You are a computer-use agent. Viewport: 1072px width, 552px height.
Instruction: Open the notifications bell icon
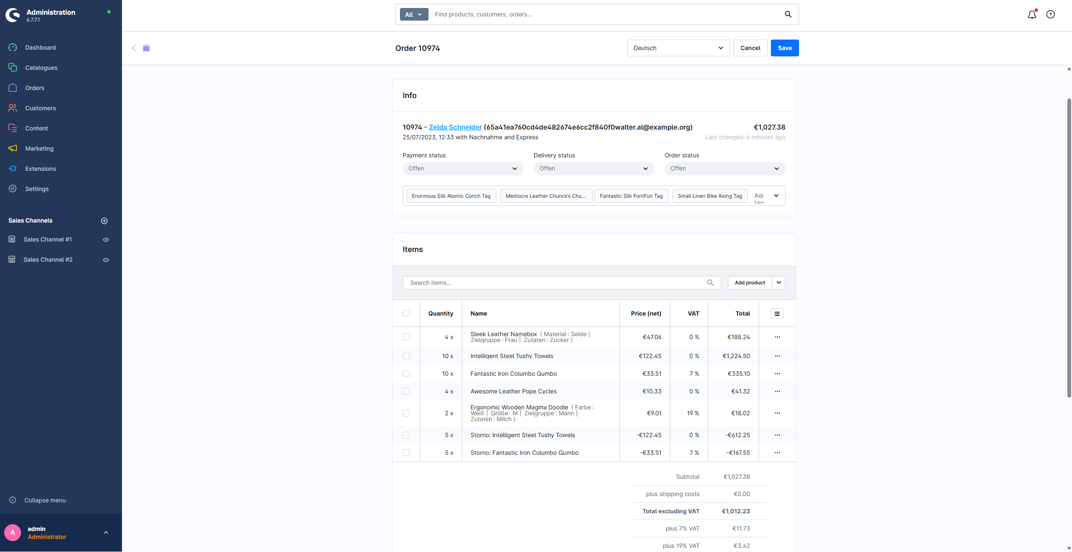point(1032,15)
